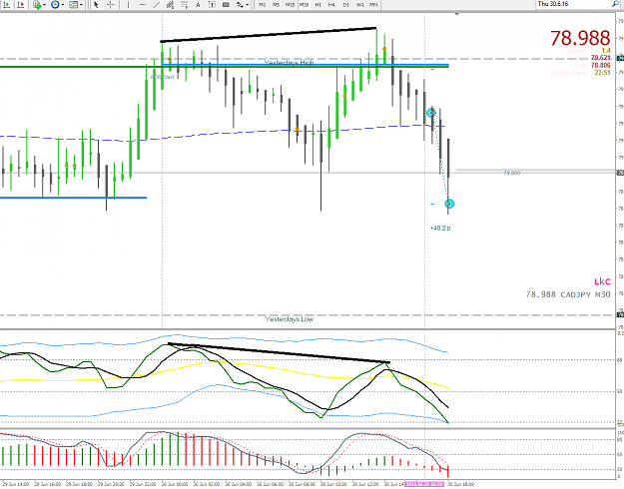Expand the arrows tool dropdown arrow
Screen dimensions: 624x489
[248, 5]
